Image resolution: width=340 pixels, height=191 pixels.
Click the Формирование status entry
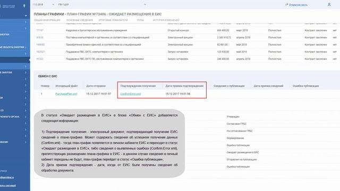tap(235, 138)
